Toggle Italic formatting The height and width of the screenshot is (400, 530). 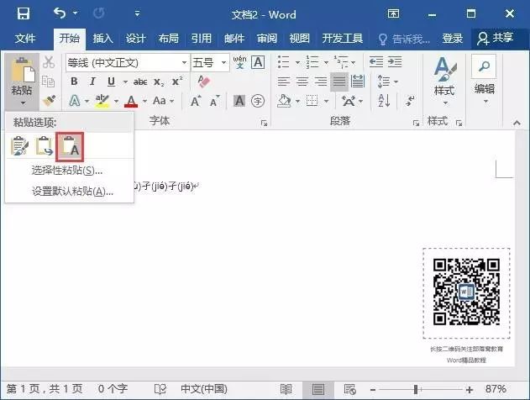pyautogui.click(x=92, y=82)
